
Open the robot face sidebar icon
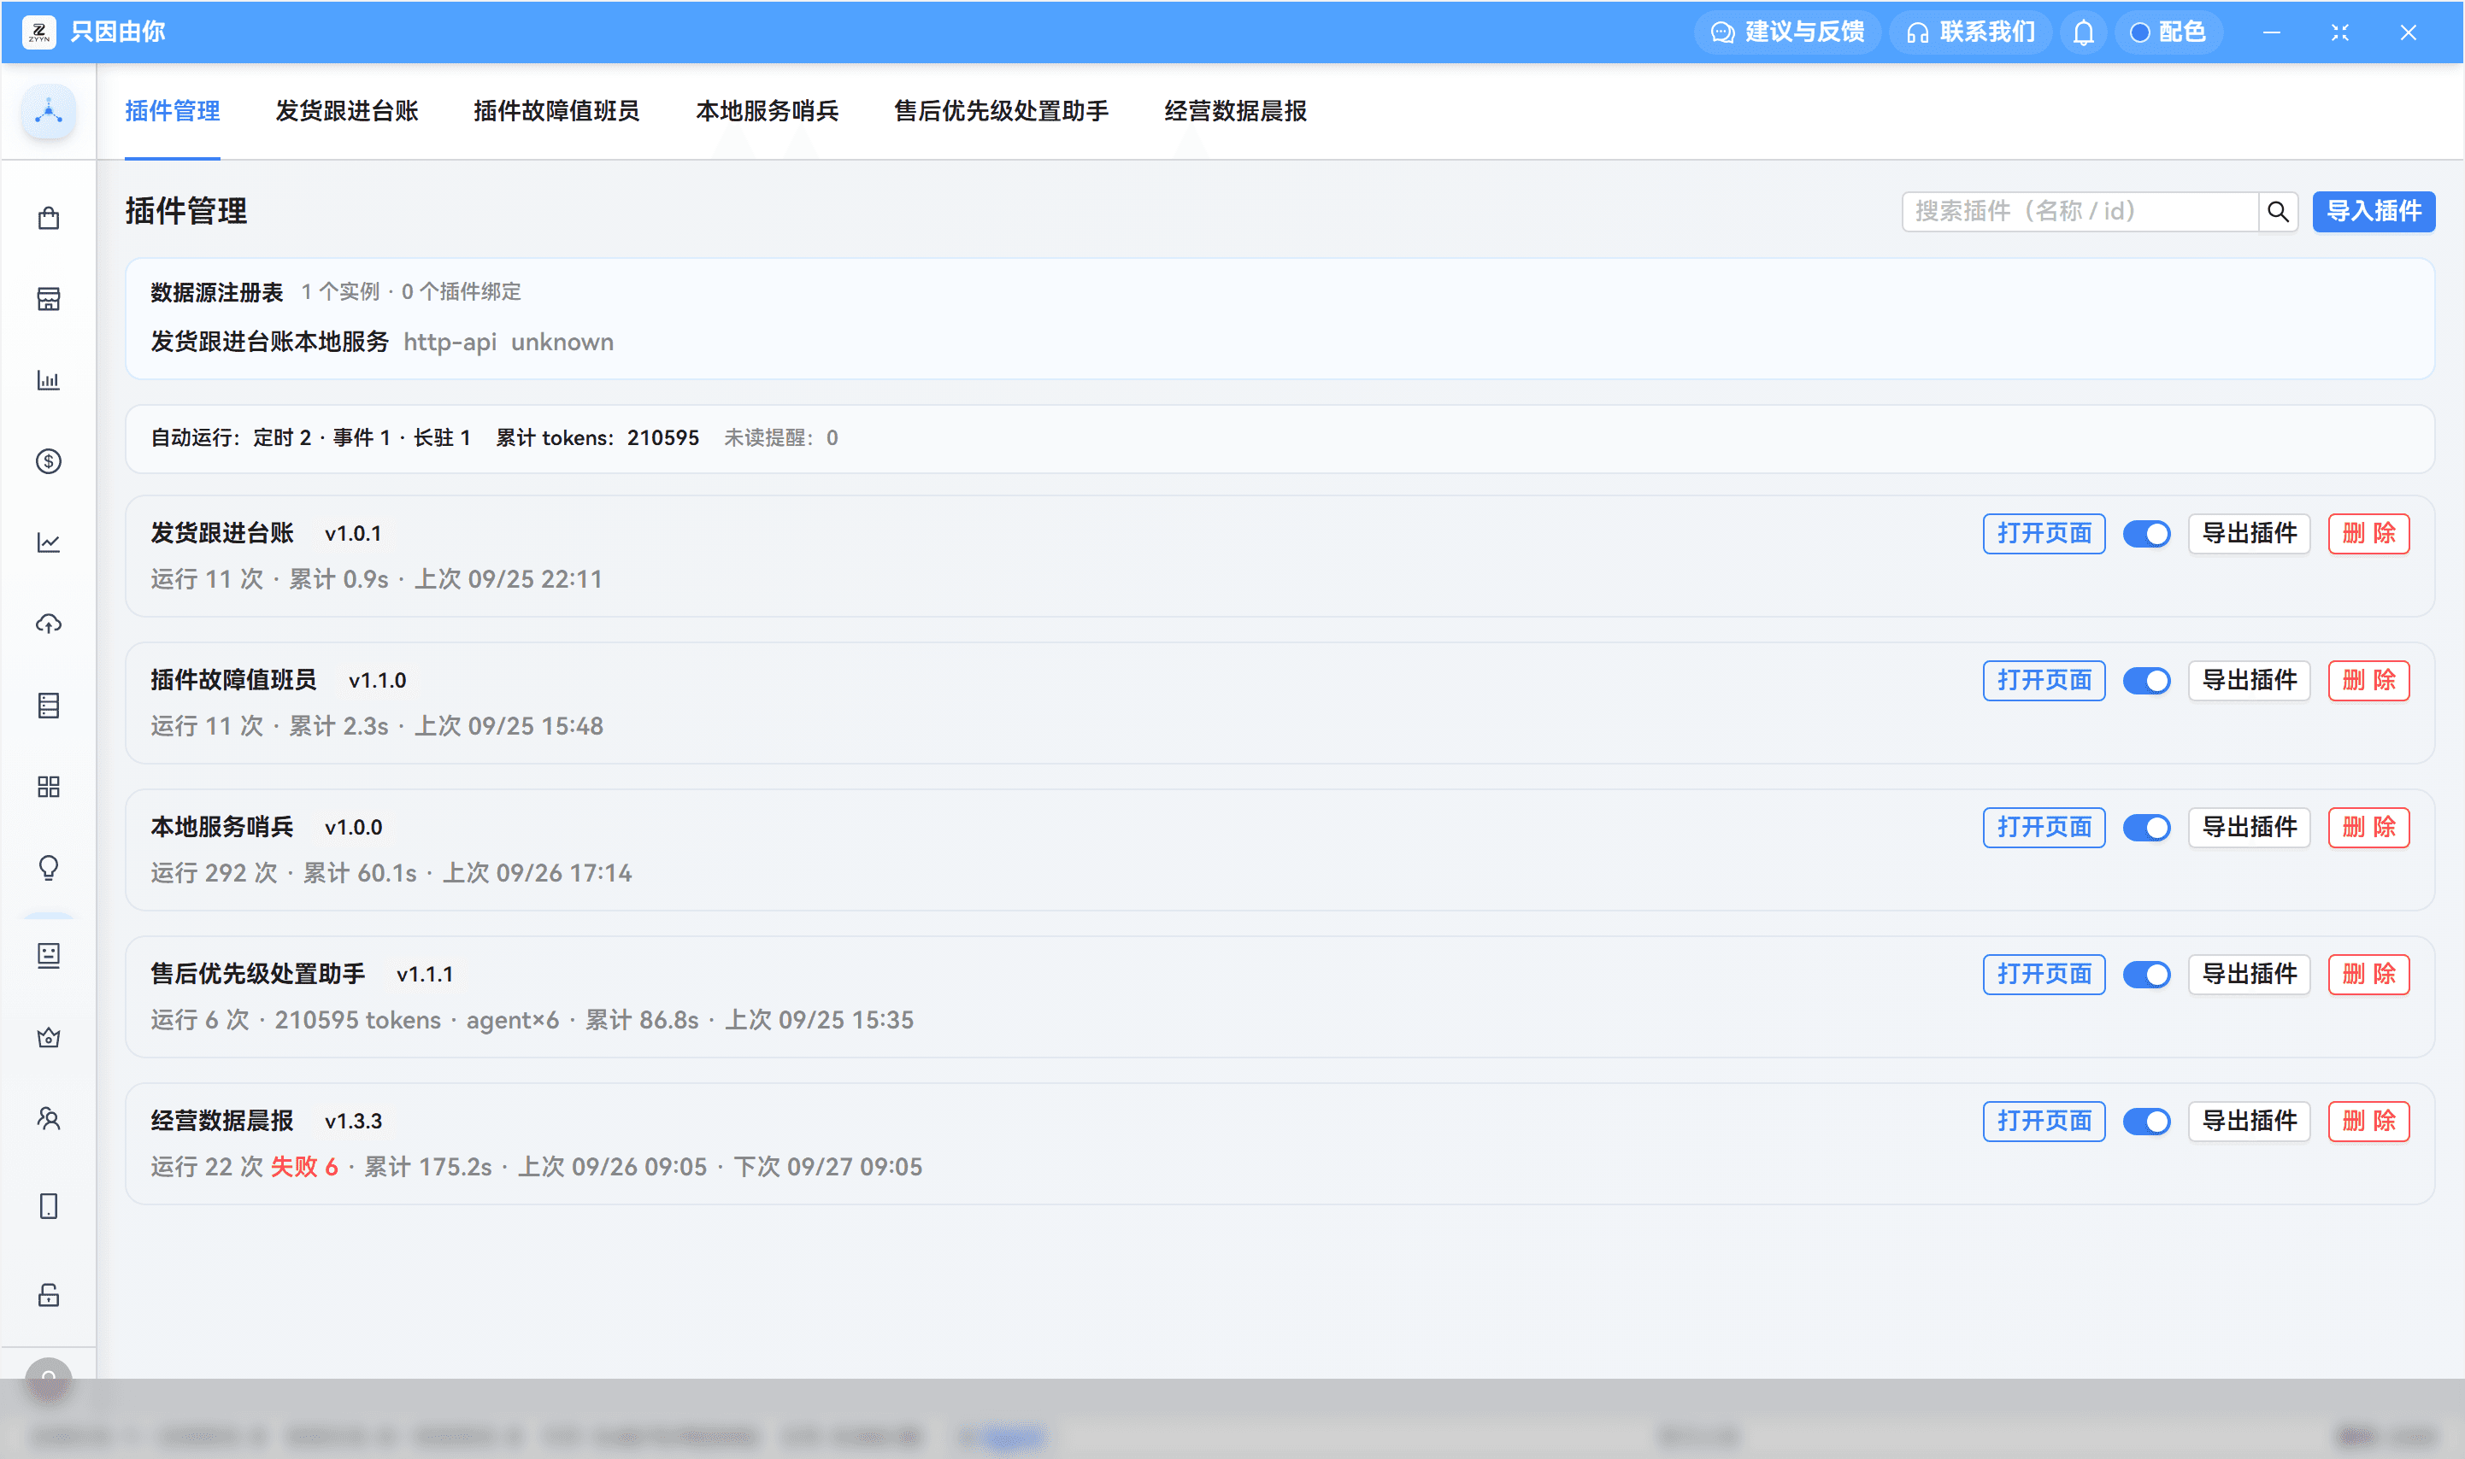tap(48, 956)
